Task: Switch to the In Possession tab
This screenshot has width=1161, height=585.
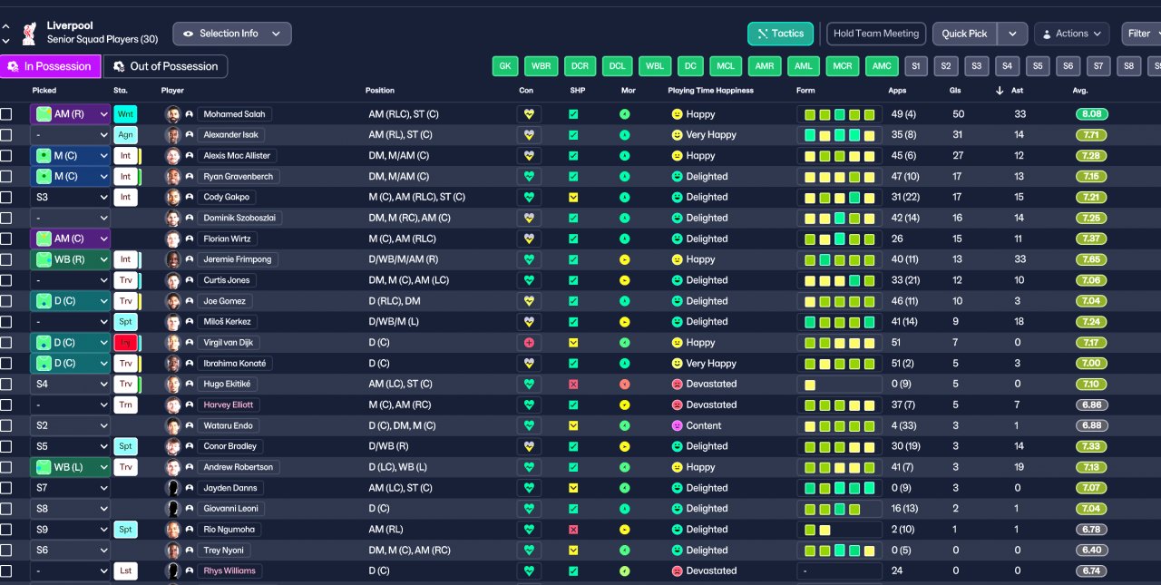Action: [50, 66]
